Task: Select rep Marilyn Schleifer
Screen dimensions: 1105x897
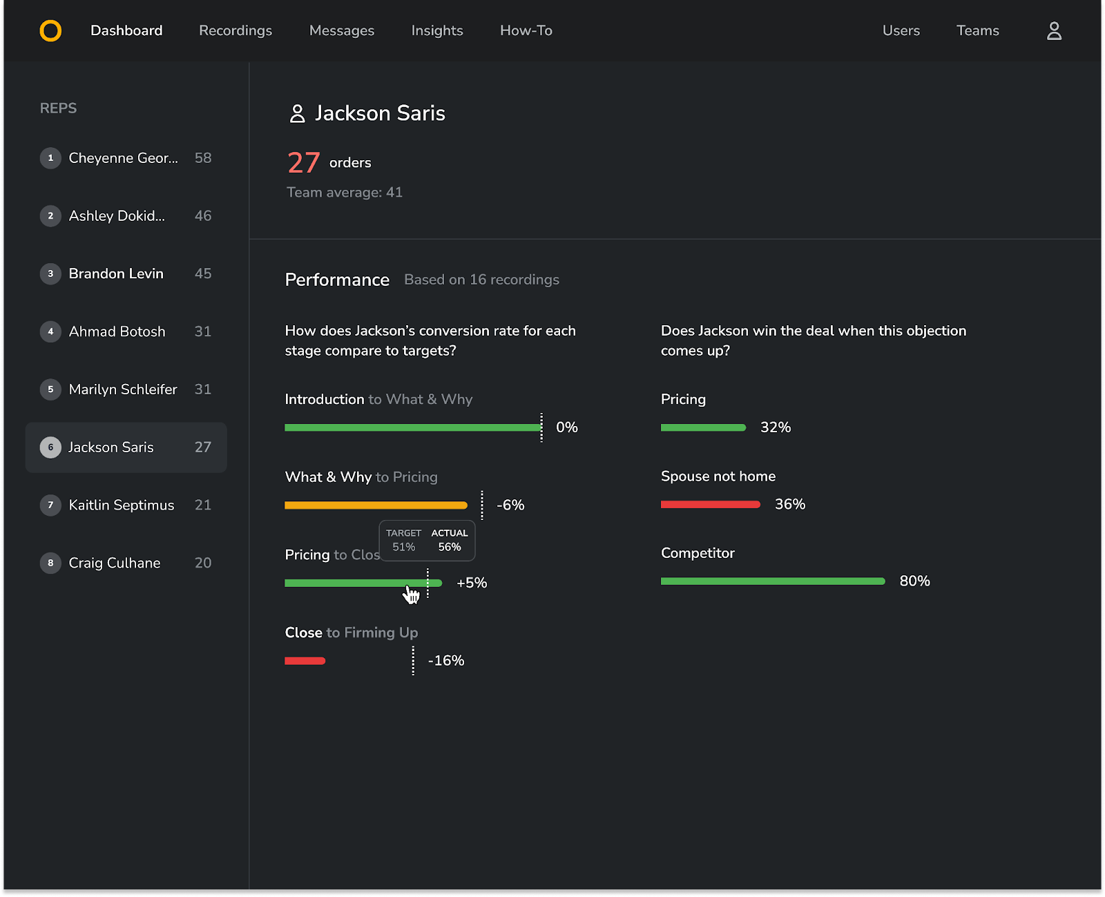Action: [x=126, y=389]
